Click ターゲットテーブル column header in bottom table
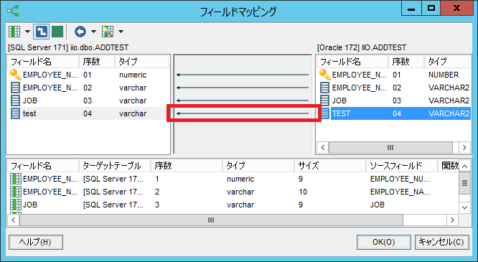Viewport: 478px width, 262px height. pos(115,166)
